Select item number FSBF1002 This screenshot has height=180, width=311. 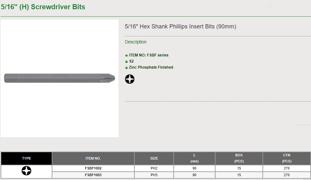click(x=93, y=168)
